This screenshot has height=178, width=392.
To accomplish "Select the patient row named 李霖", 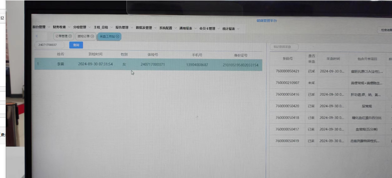I will click(148, 64).
